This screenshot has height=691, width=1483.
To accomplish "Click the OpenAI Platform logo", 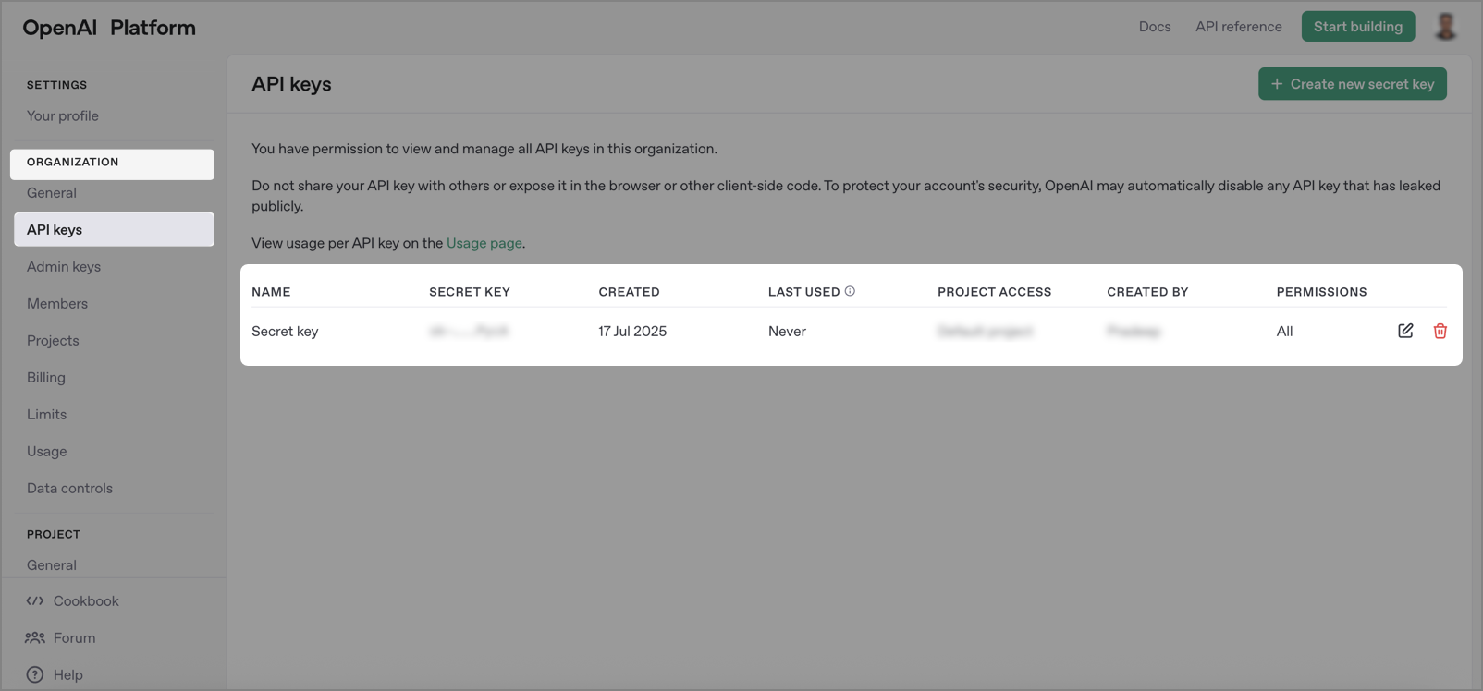I will (109, 28).
